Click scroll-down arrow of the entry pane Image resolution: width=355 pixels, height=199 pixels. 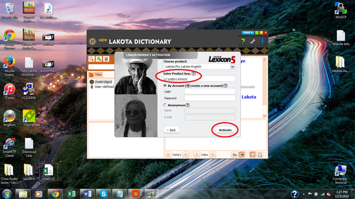pyautogui.click(x=265, y=116)
